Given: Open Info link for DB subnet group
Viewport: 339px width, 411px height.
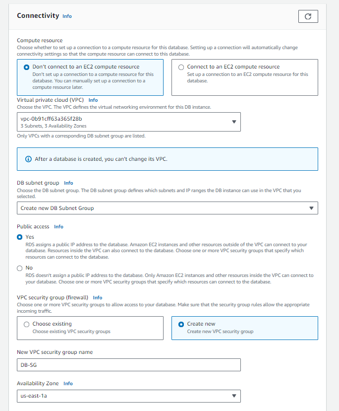Looking at the screenshot, I should 68,183.
